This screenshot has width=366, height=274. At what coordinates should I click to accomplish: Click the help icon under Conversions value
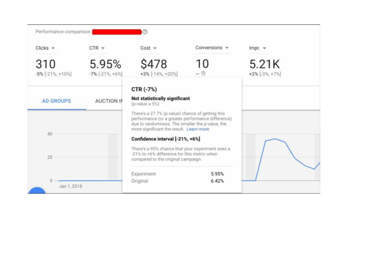[203, 73]
